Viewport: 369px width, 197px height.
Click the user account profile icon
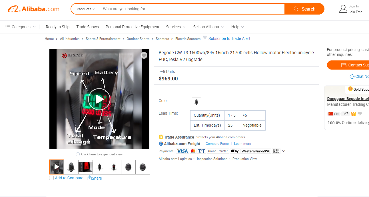(343, 9)
